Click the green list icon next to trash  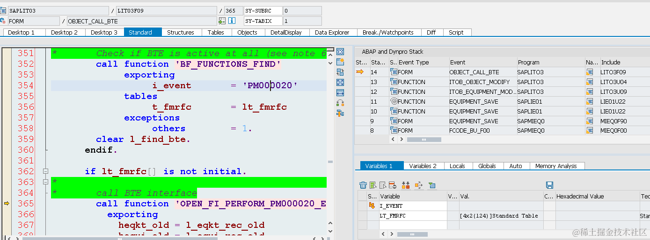point(372,185)
